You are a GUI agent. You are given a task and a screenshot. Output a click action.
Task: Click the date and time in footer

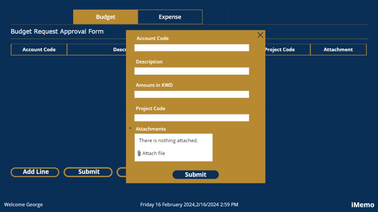click(x=189, y=205)
